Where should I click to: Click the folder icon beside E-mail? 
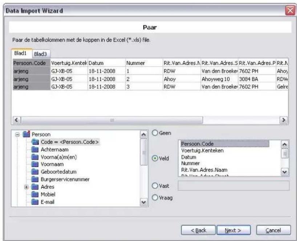(x=35, y=202)
